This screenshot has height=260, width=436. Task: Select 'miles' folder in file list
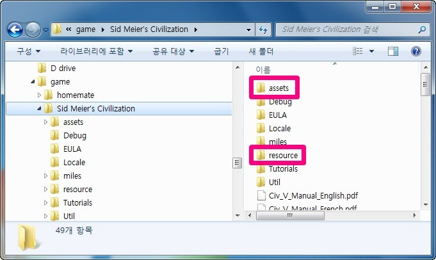tap(278, 142)
